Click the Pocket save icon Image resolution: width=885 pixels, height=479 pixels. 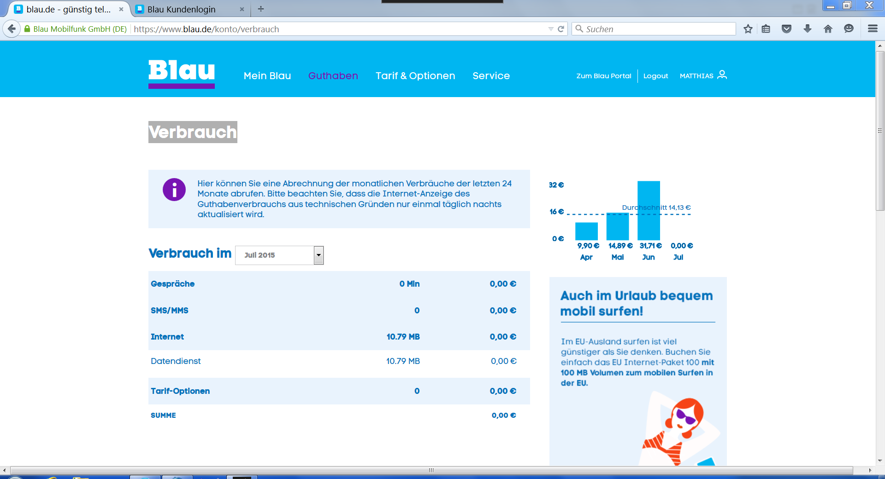[x=787, y=29]
